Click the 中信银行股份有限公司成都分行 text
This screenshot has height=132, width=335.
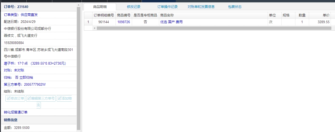coord(27,29)
